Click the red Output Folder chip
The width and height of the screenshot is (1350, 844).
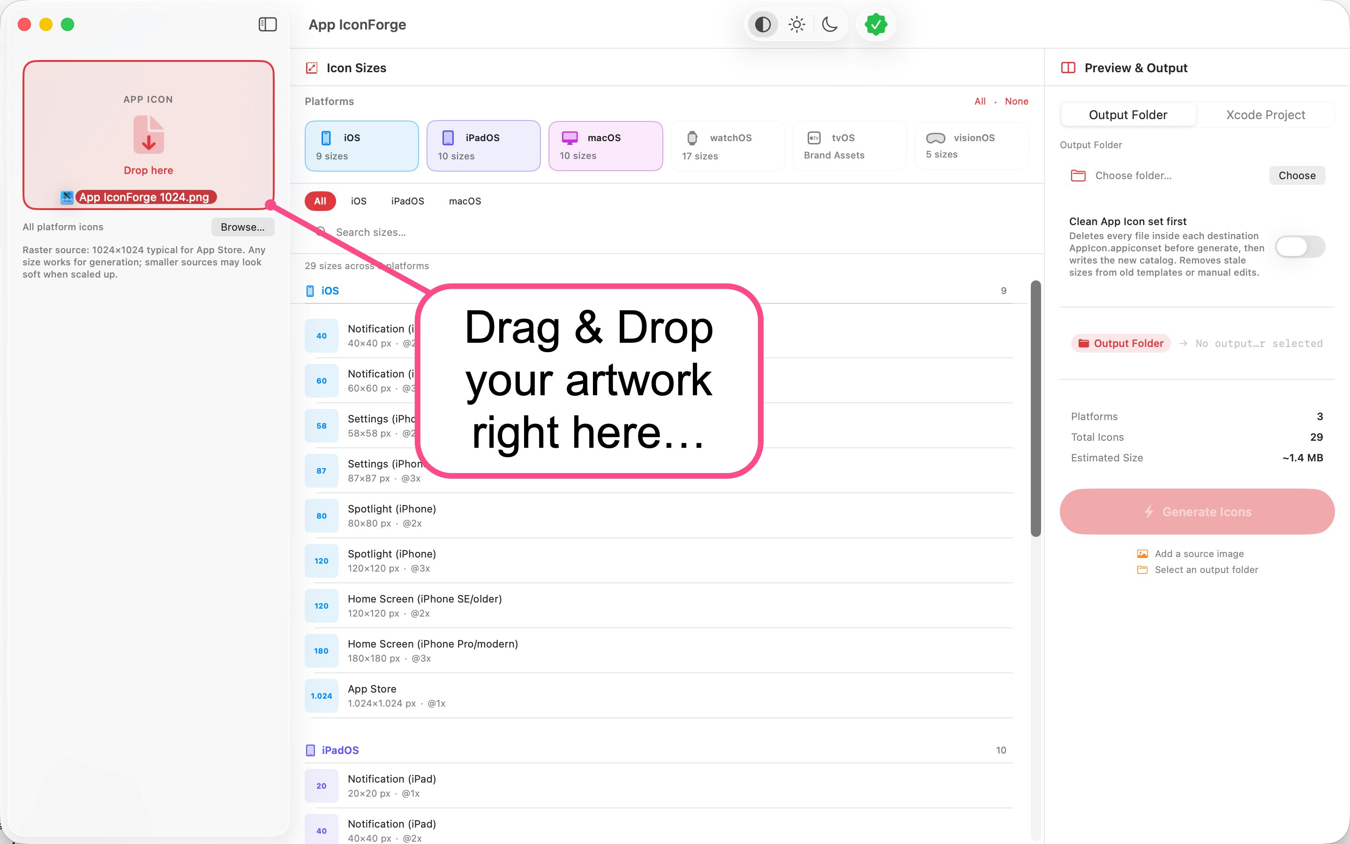point(1121,343)
